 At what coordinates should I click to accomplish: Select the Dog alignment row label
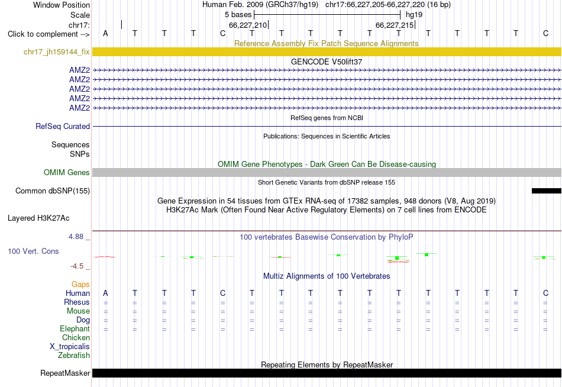click(83, 320)
